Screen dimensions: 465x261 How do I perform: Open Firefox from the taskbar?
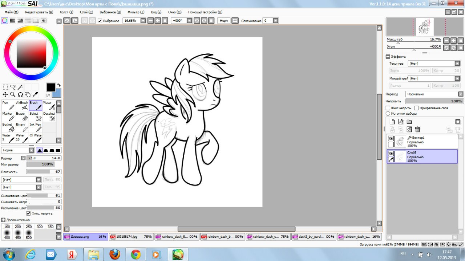pos(114,254)
